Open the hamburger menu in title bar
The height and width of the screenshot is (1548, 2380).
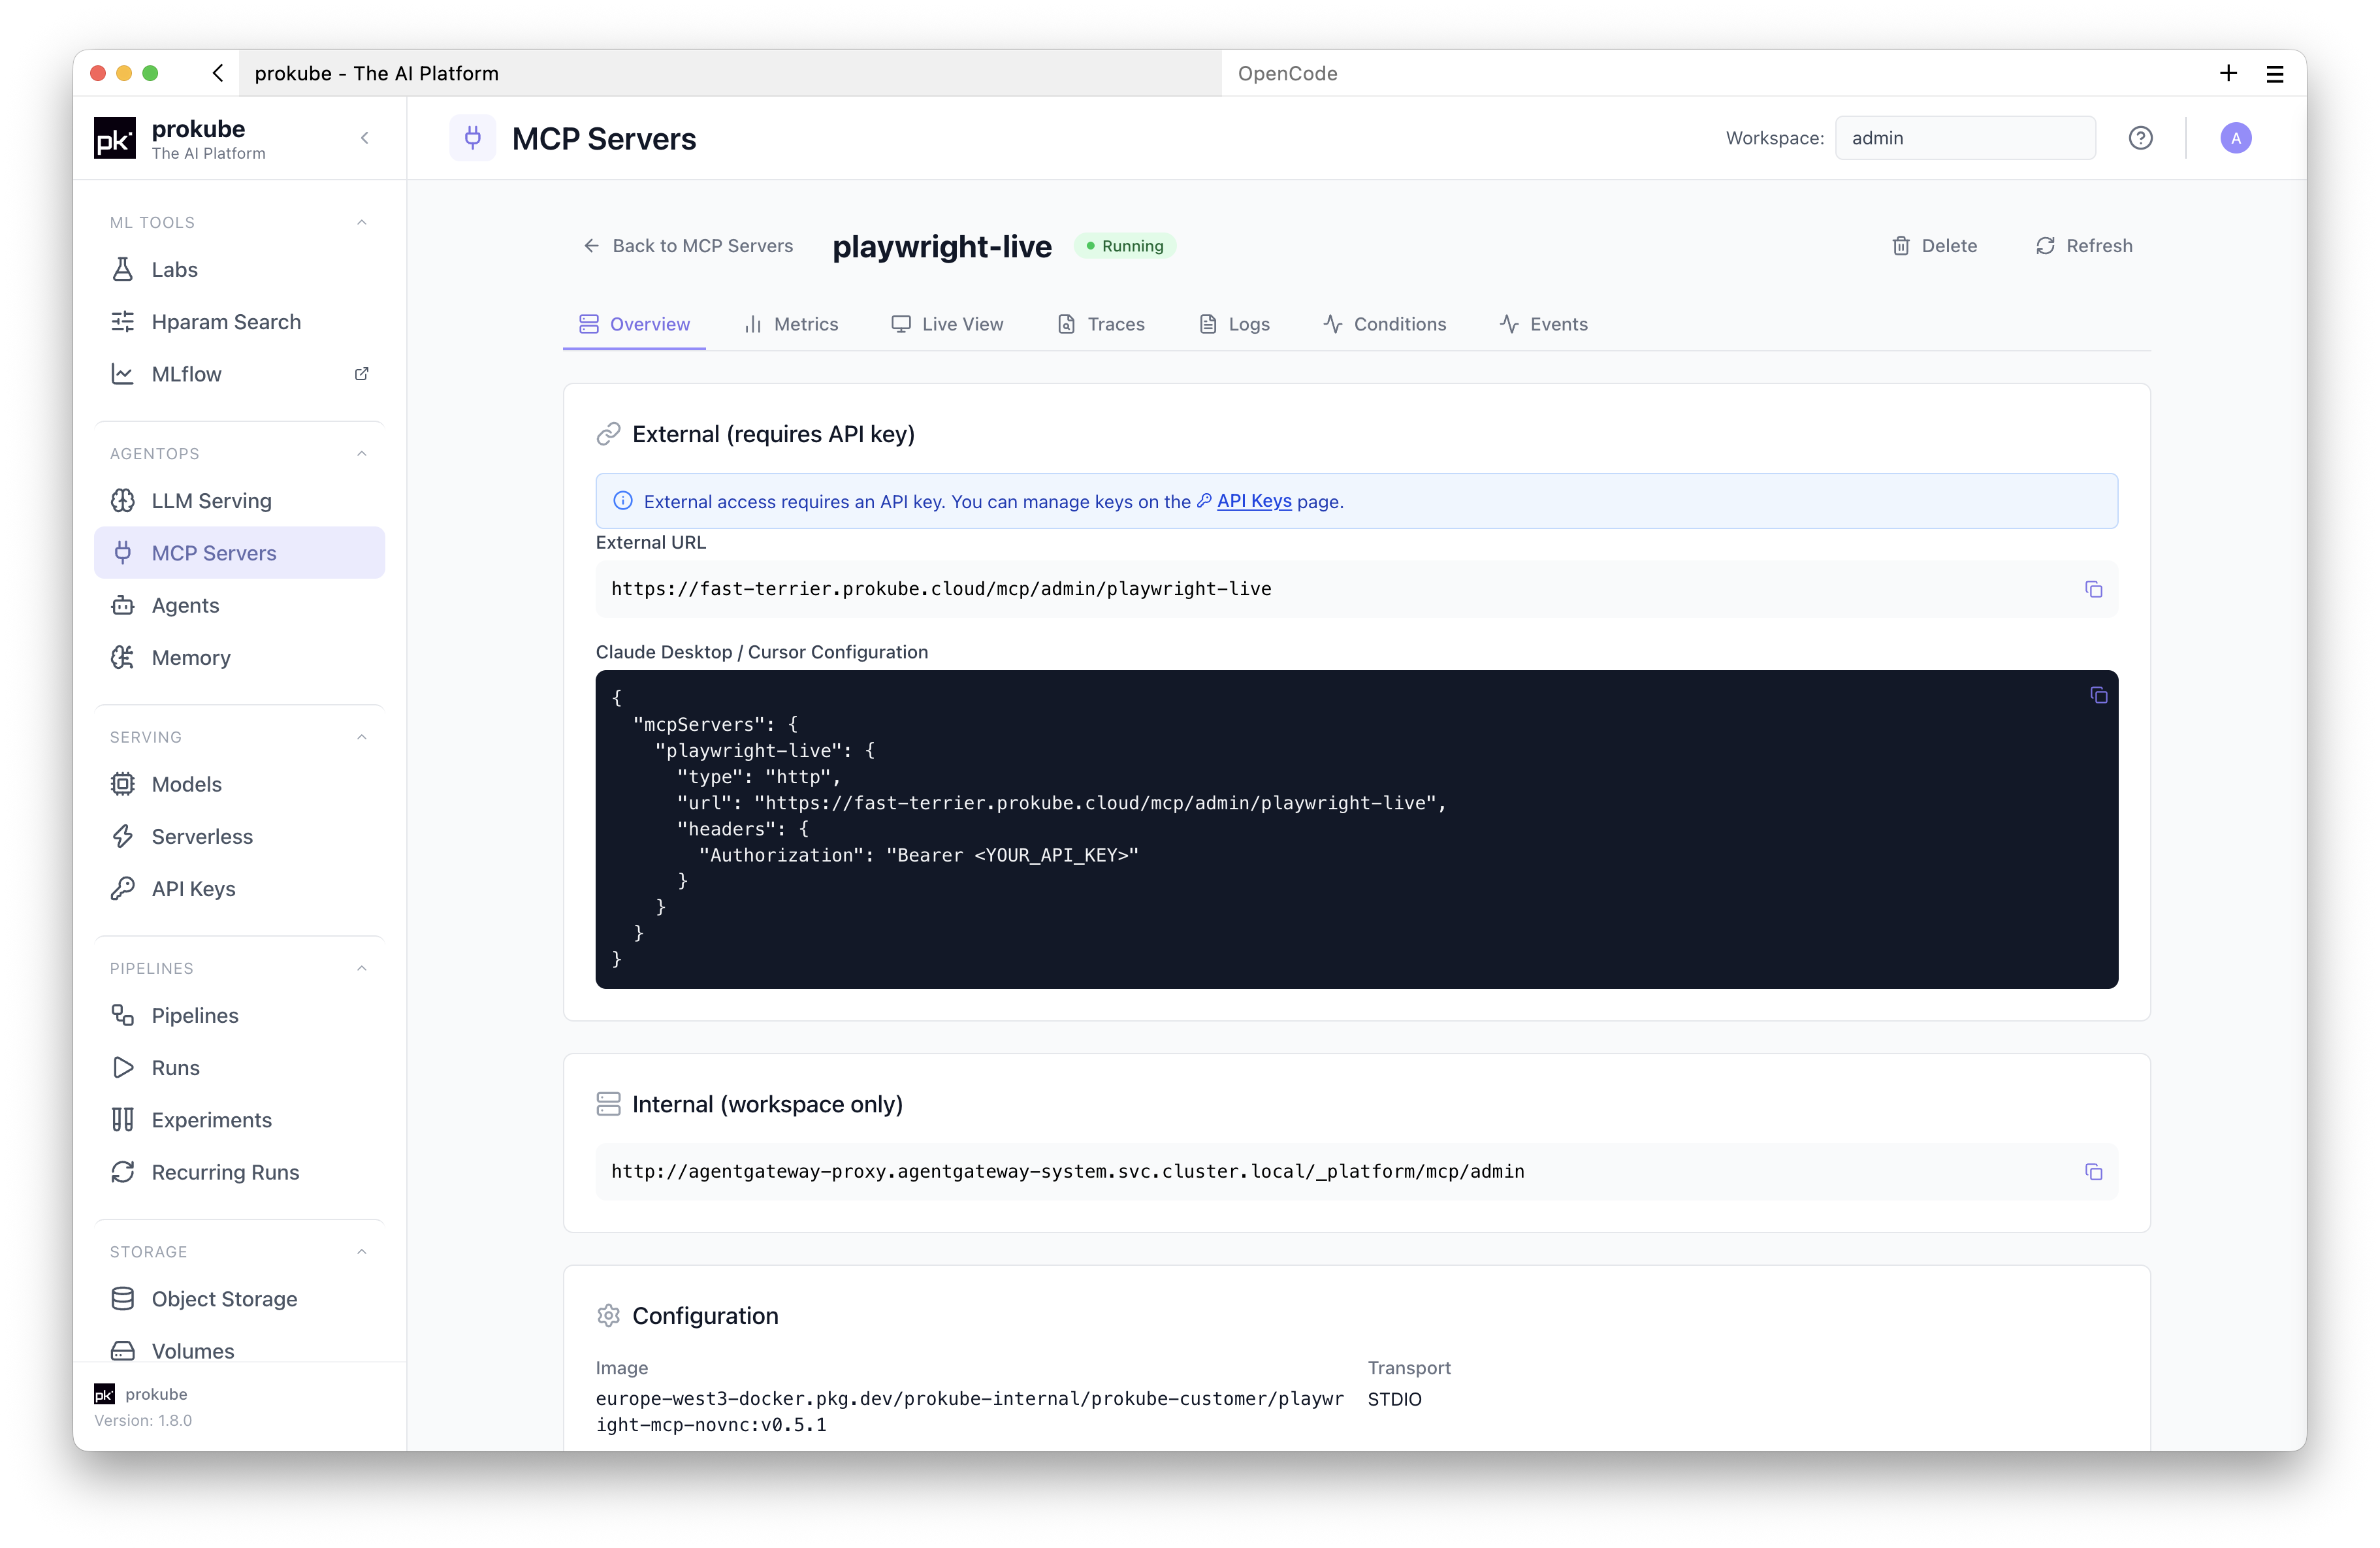click(x=2275, y=73)
